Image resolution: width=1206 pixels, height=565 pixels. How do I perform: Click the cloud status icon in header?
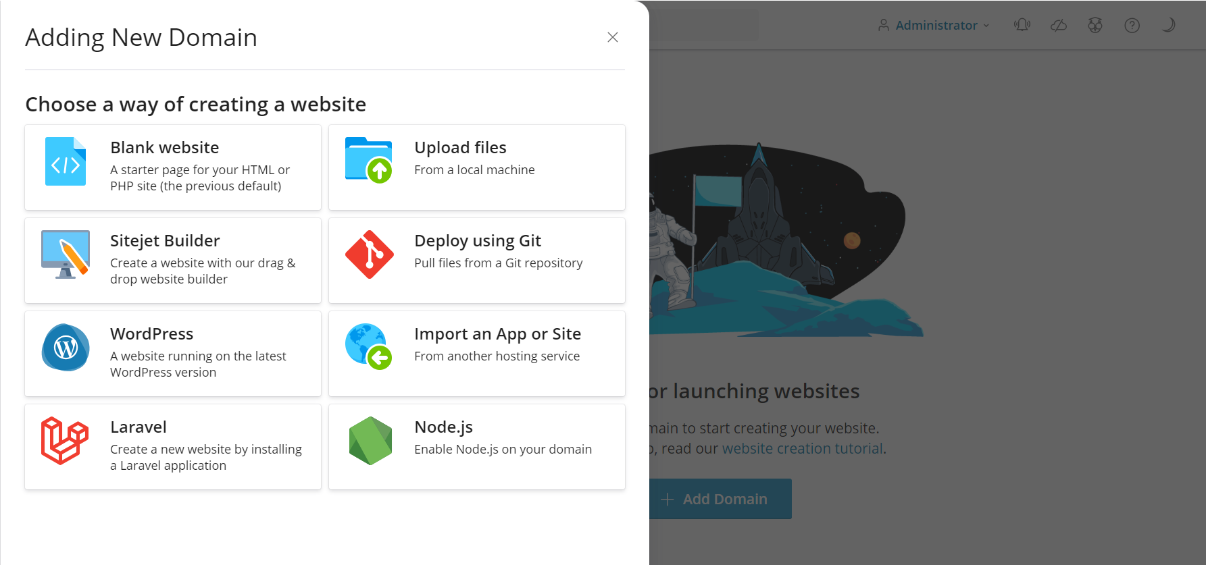pos(1059,25)
